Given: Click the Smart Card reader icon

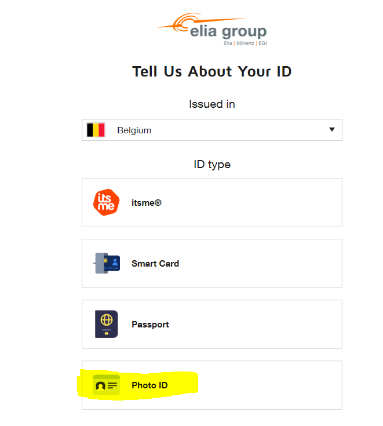Looking at the screenshot, I should click(x=107, y=263).
